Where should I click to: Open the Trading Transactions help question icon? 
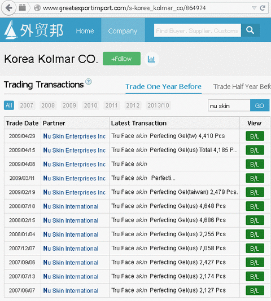[x=88, y=82]
